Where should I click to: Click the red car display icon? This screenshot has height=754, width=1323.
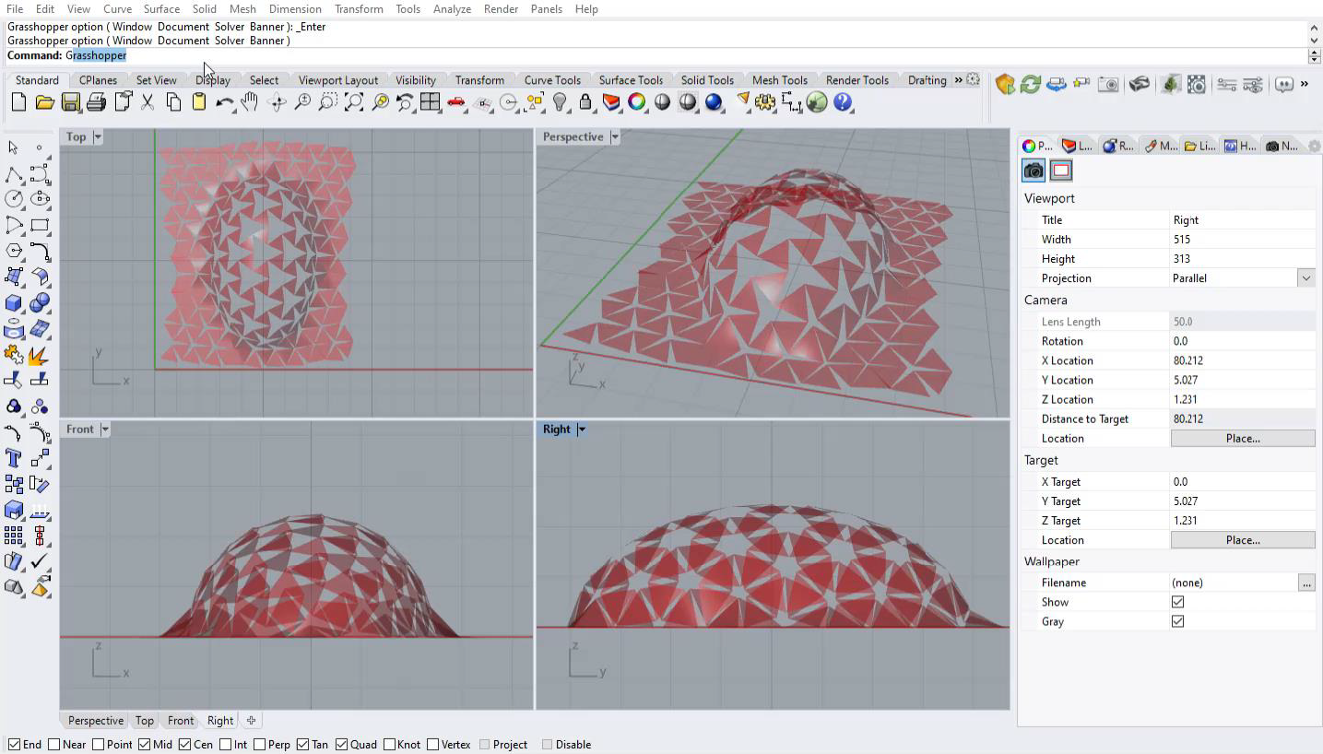click(x=455, y=102)
